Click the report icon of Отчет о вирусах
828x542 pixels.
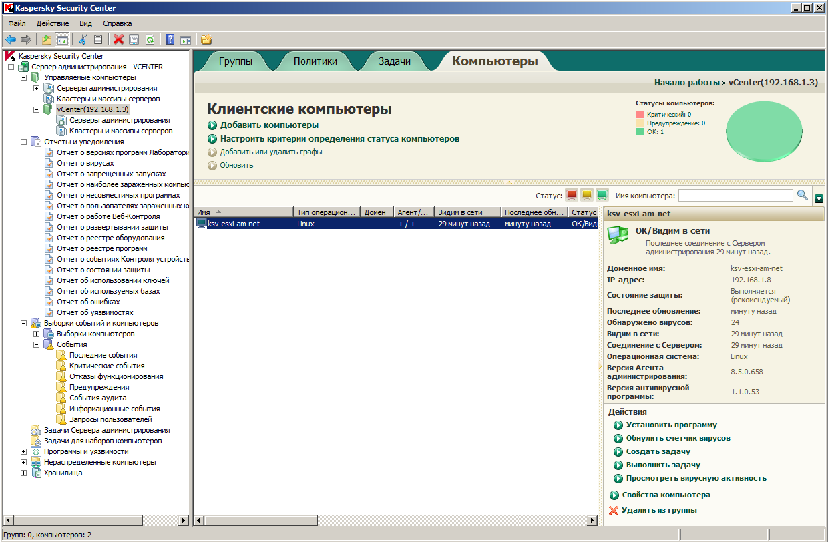pyautogui.click(x=49, y=164)
